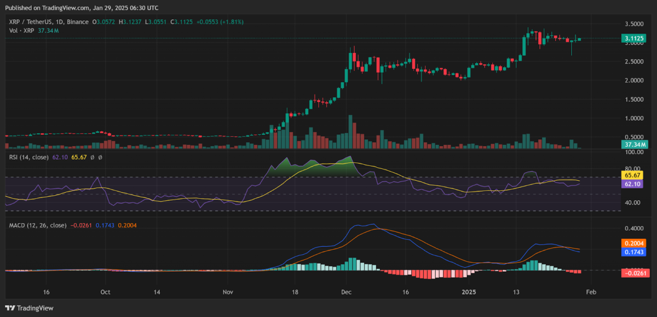Image resolution: width=657 pixels, height=317 pixels.
Task: Click the Dec label on the time axis
Action: (x=345, y=292)
